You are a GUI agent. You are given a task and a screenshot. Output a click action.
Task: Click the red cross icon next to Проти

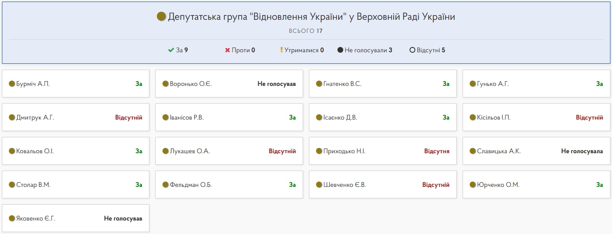click(227, 50)
